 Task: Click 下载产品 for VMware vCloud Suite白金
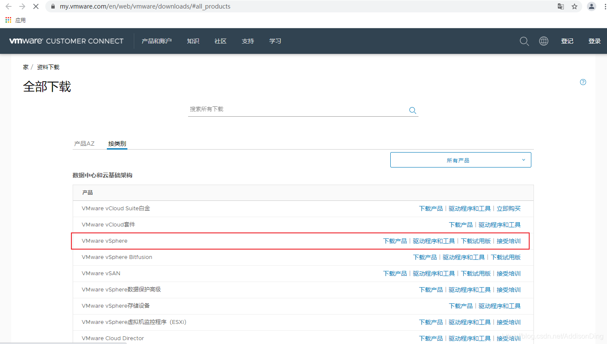pos(431,209)
